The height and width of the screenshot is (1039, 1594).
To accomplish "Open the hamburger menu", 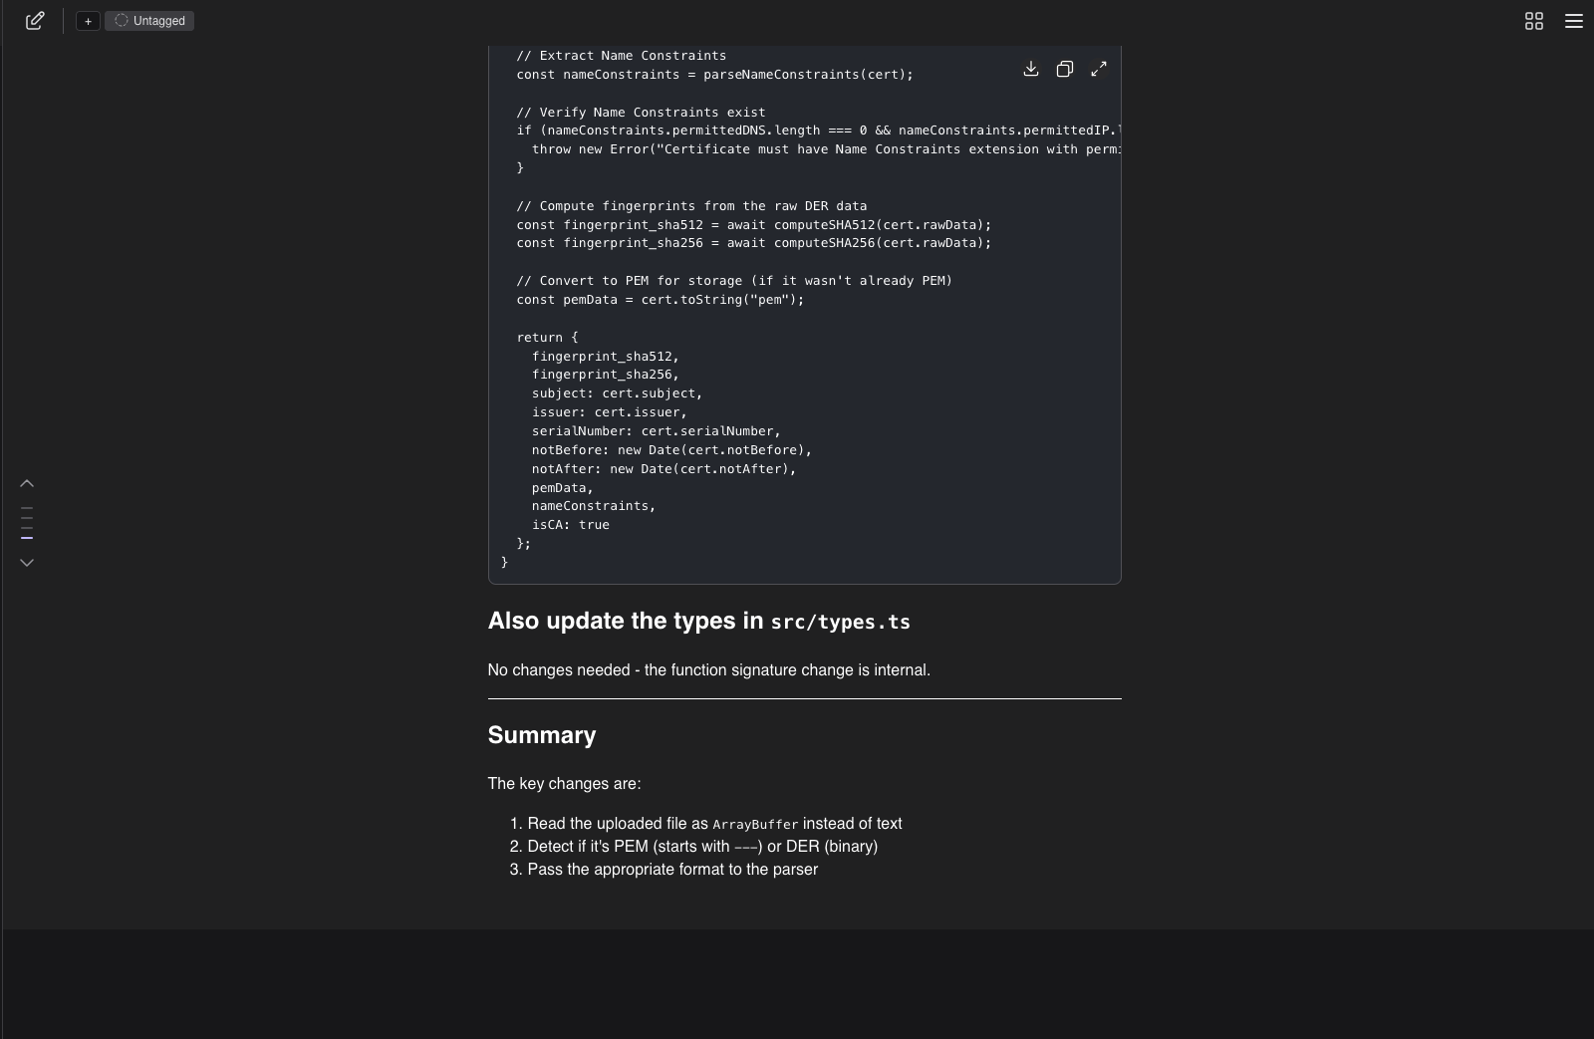I will [x=1574, y=21].
